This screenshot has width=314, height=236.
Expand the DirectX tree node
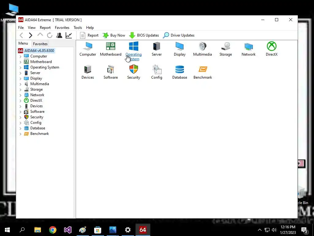21,101
